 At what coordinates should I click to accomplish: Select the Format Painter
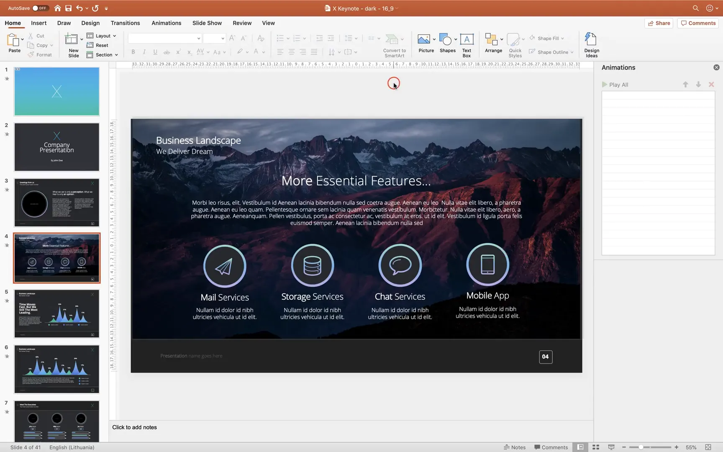pos(41,54)
